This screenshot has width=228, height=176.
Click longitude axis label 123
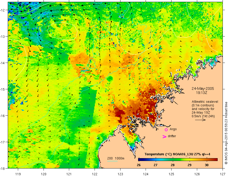120,174
